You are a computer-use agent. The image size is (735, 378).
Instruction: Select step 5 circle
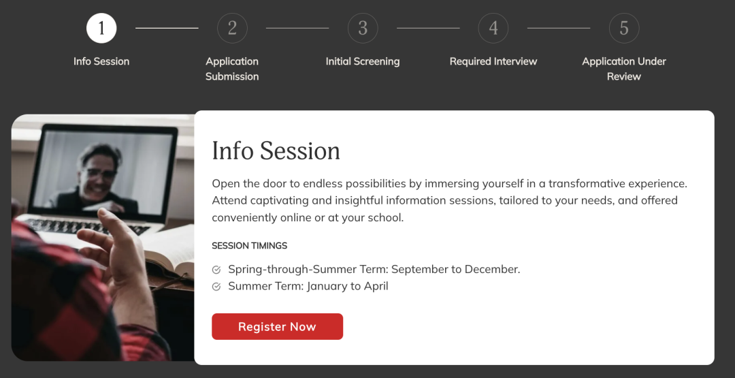tap(624, 28)
